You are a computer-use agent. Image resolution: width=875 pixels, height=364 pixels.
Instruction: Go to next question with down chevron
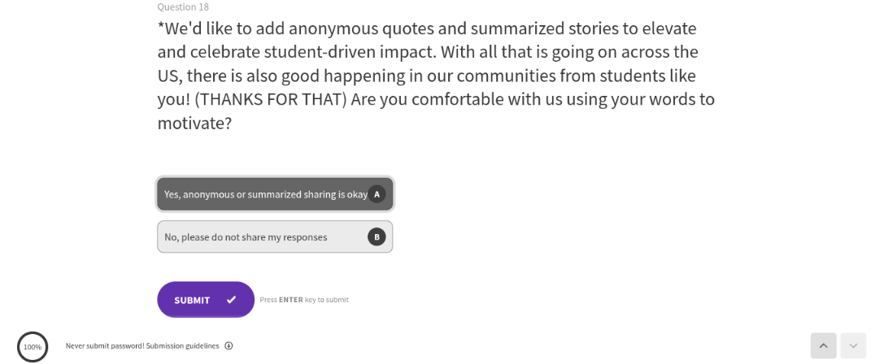pyautogui.click(x=853, y=346)
